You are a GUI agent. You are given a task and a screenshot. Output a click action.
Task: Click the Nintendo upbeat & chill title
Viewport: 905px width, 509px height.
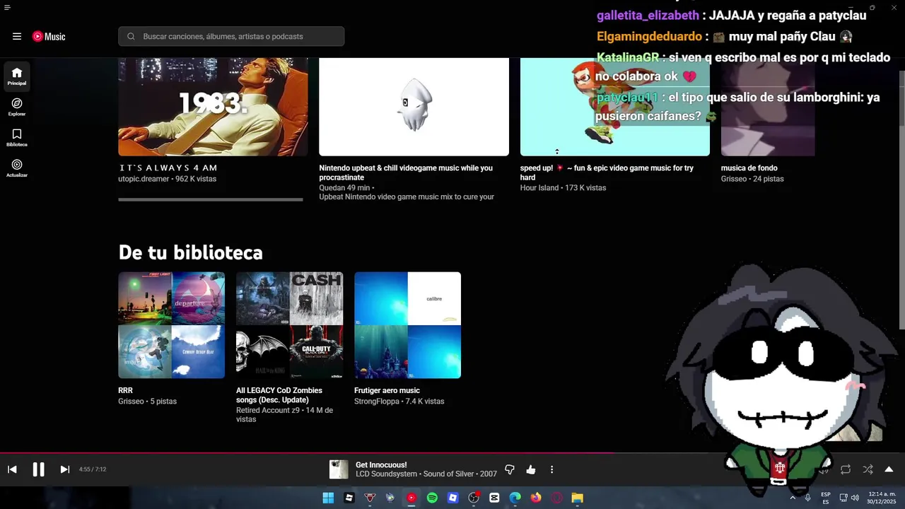click(406, 172)
